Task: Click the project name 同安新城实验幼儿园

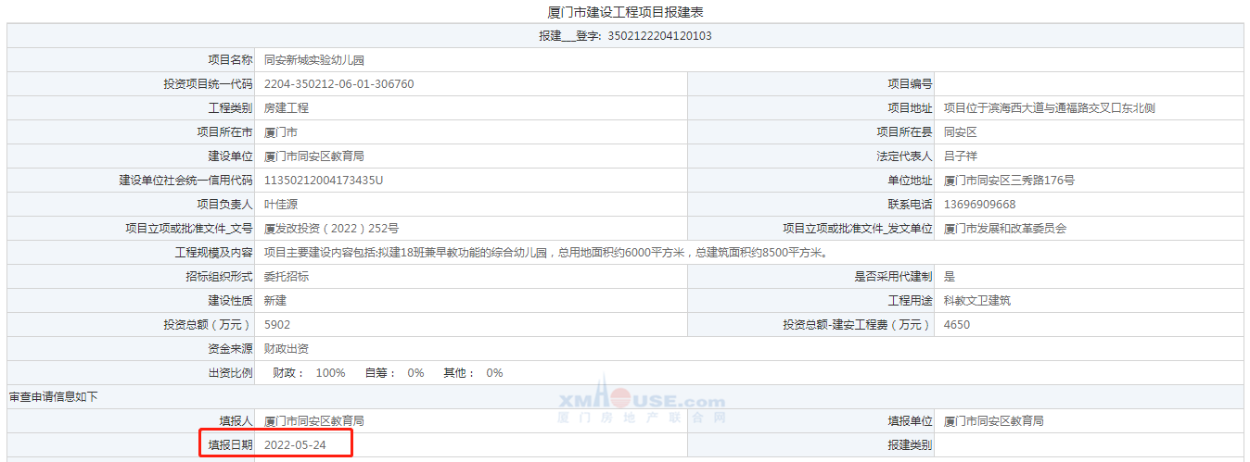Action: tap(314, 60)
